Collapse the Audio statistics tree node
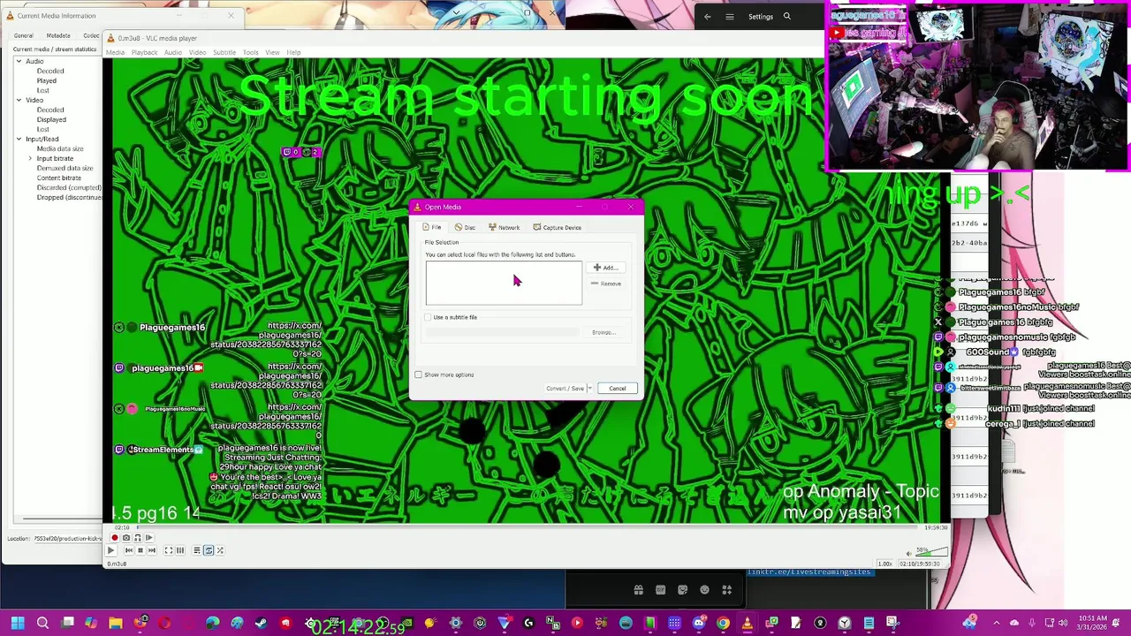Screen dimensions: 1131x636 click(19, 61)
